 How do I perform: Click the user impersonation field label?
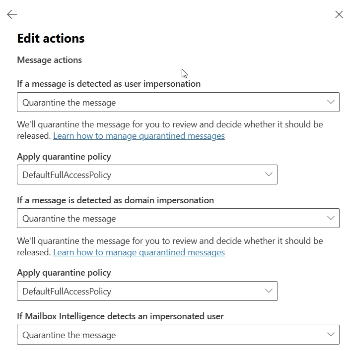tap(109, 84)
